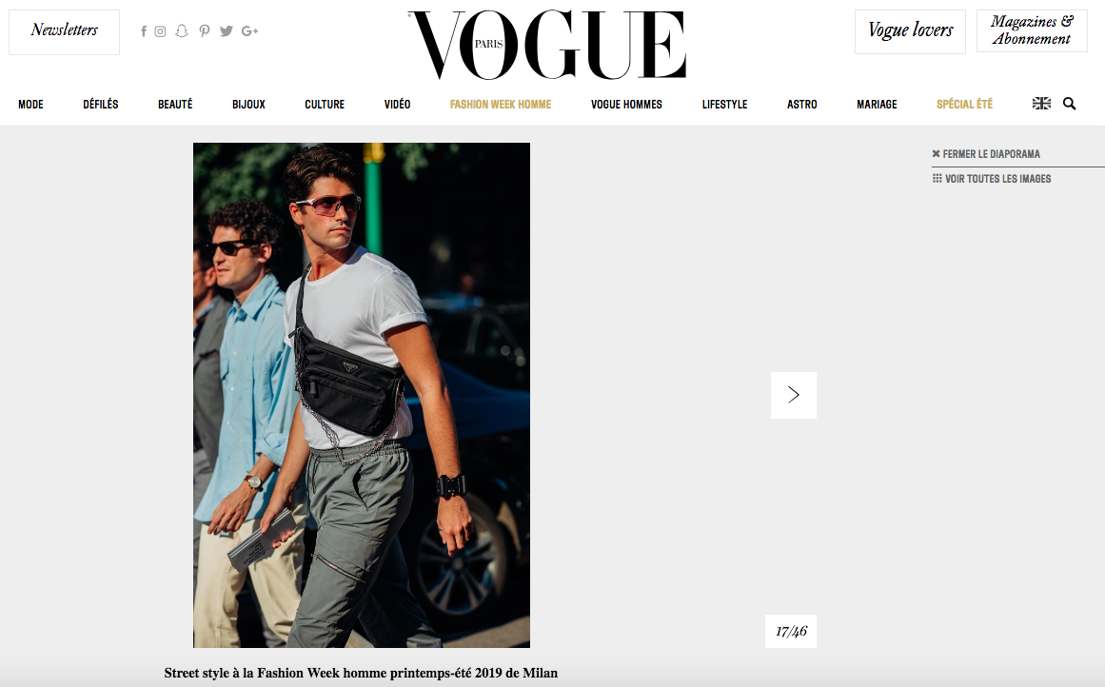Open the Snapchat ghost icon

point(182,31)
